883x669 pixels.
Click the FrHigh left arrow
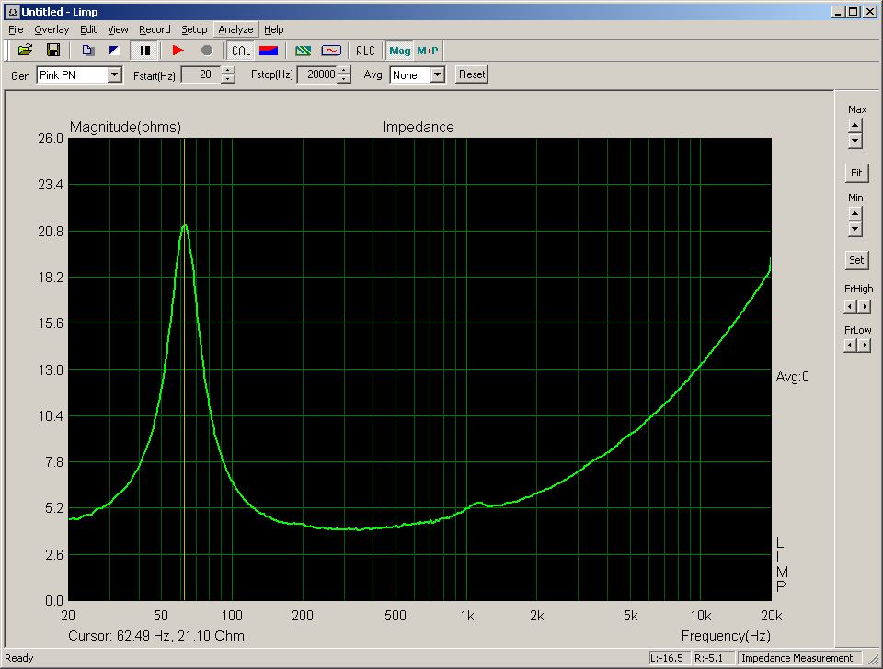point(850,307)
